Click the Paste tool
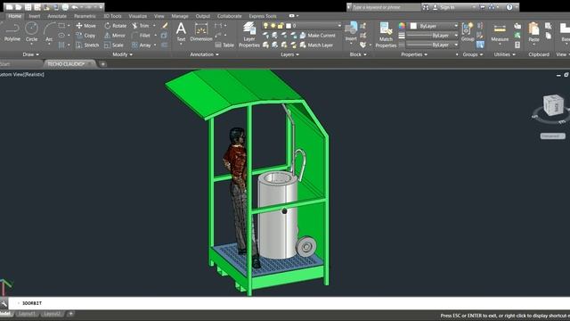Image resolution: width=570 pixels, height=321 pixels. [533, 32]
